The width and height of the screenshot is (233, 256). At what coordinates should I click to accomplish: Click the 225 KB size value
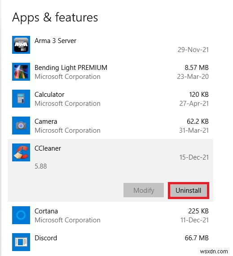198,211
